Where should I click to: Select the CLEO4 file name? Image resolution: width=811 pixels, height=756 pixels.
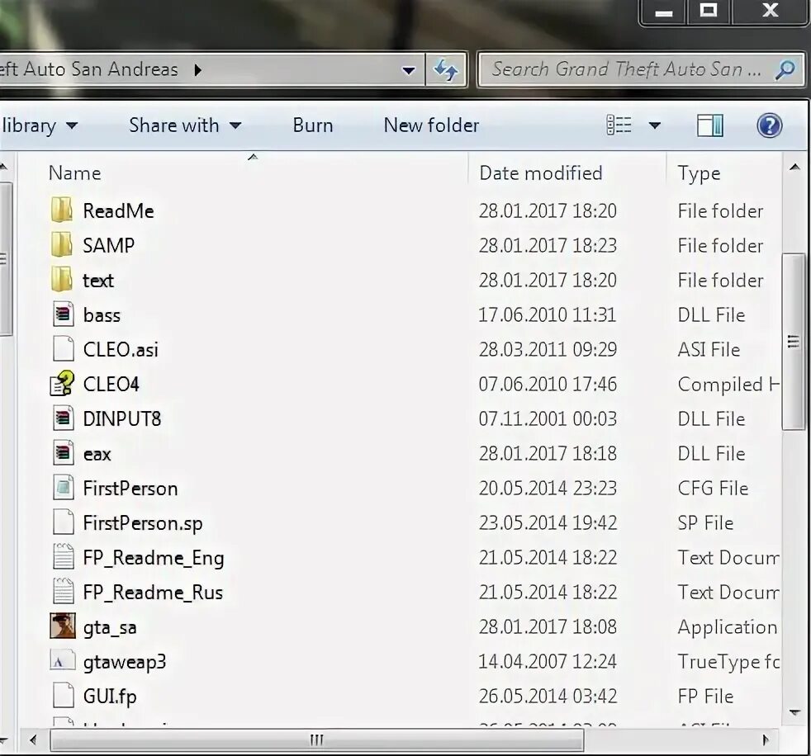click(x=111, y=384)
